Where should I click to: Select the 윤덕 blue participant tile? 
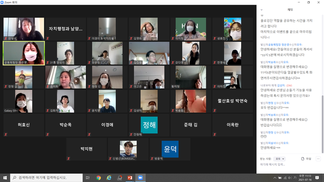170,149
